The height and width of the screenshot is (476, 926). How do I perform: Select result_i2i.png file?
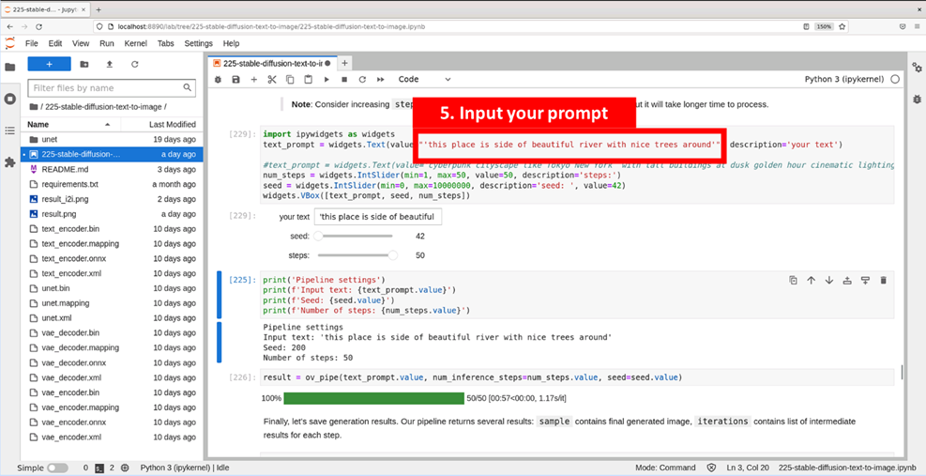(x=113, y=199)
